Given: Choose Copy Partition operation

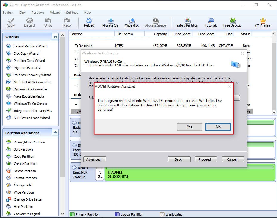Looking at the screenshot, I should click(20, 156).
